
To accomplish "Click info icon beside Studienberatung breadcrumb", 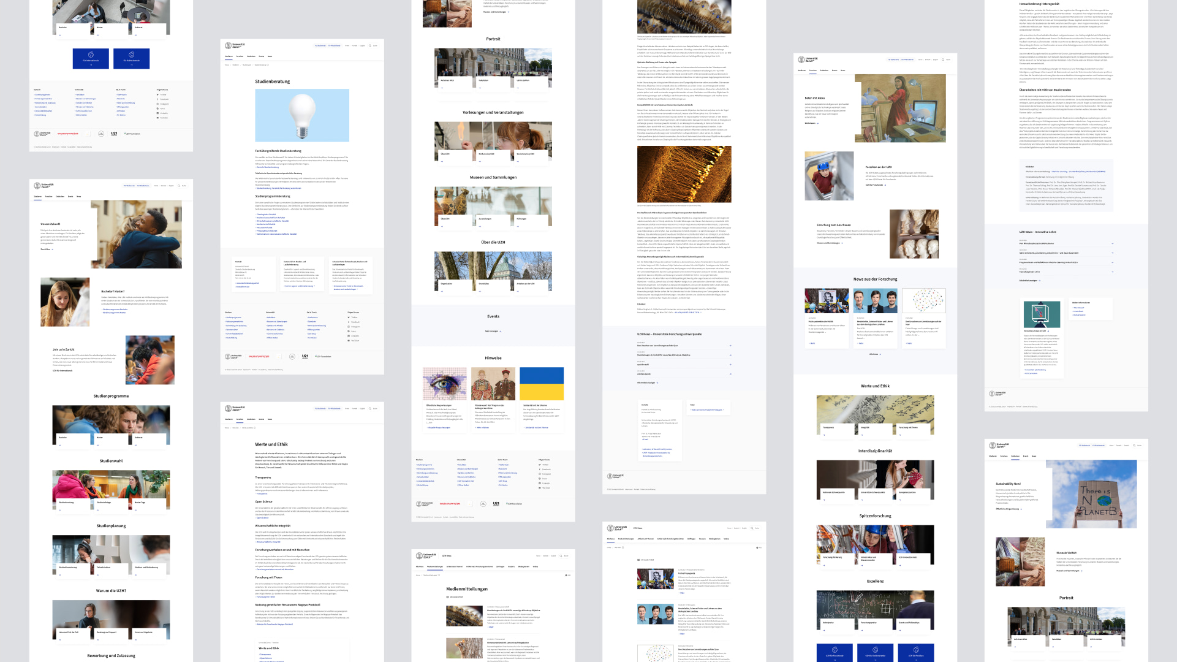I will pyautogui.click(x=268, y=65).
